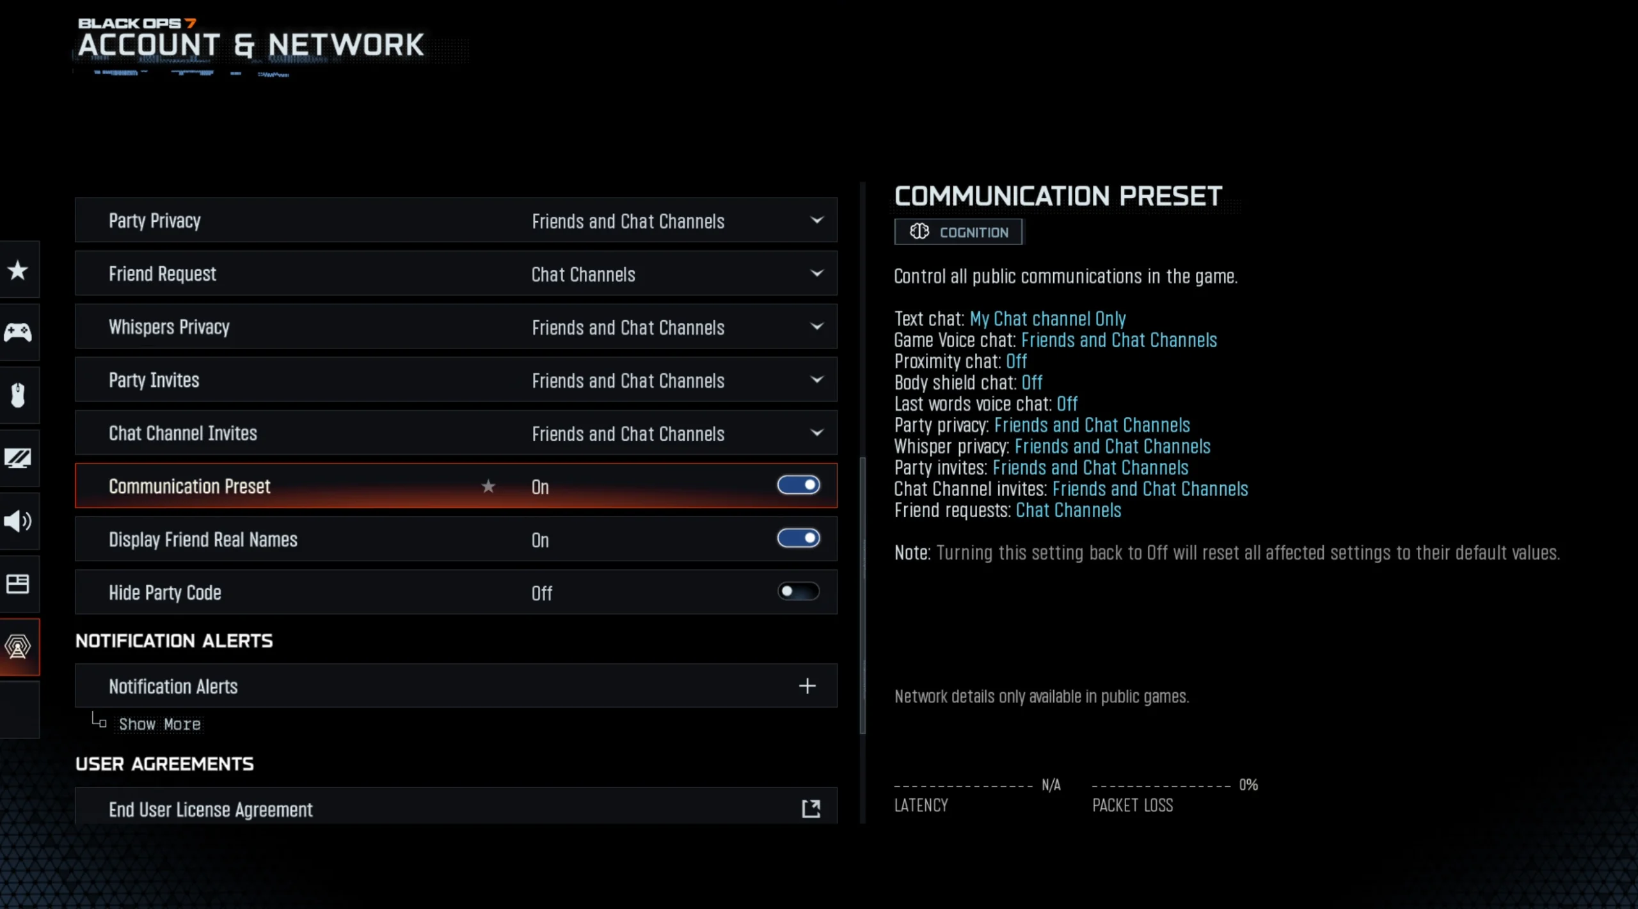Toggle Communication Preset off

pos(798,485)
